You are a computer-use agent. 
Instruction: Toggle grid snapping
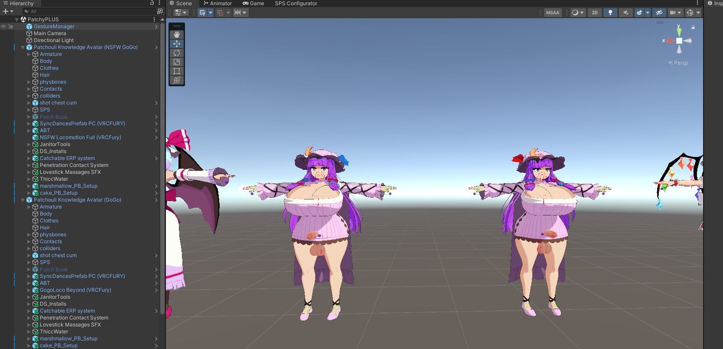pyautogui.click(x=220, y=13)
